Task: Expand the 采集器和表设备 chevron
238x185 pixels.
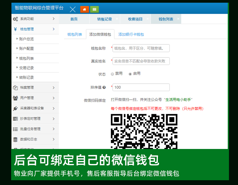Action: pyautogui.click(x=54, y=108)
